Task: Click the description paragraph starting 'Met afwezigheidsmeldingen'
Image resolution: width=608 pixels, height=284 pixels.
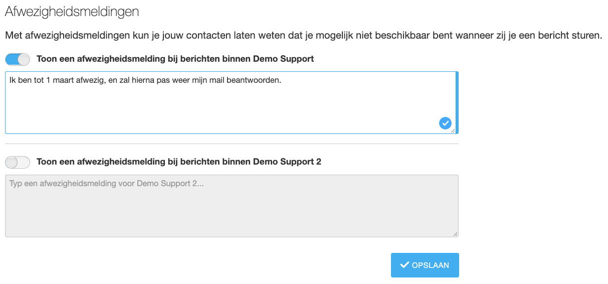Action: pyautogui.click(x=303, y=36)
